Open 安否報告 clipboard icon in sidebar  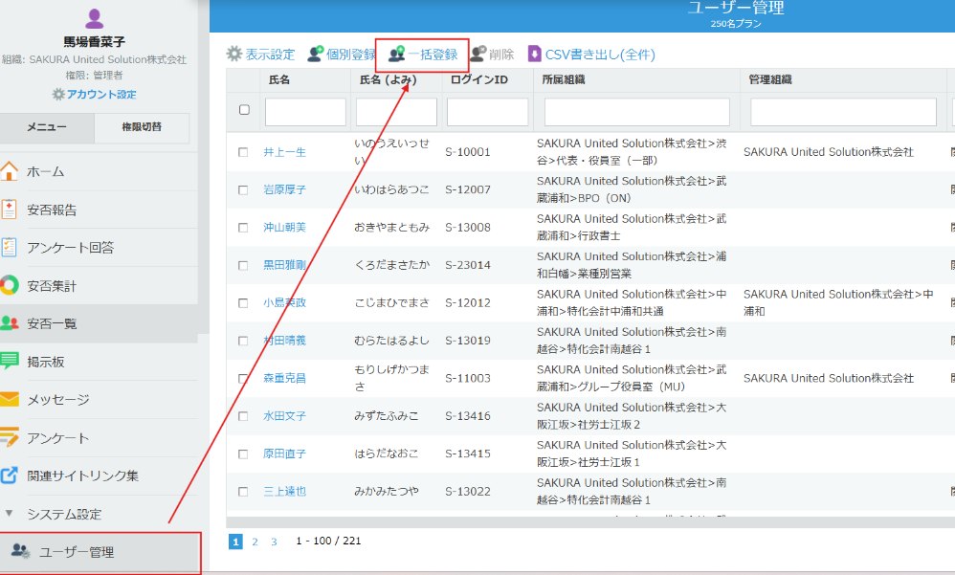[x=10, y=210]
